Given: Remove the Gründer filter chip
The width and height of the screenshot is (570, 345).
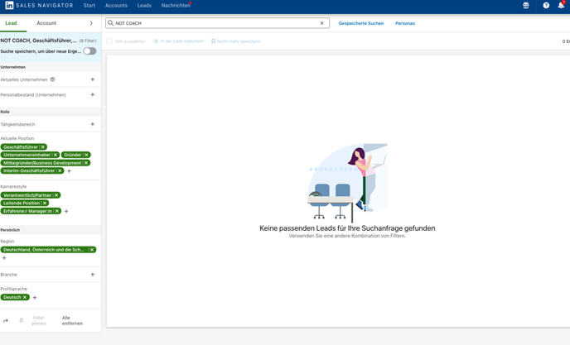Looking at the screenshot, I should coord(86,155).
